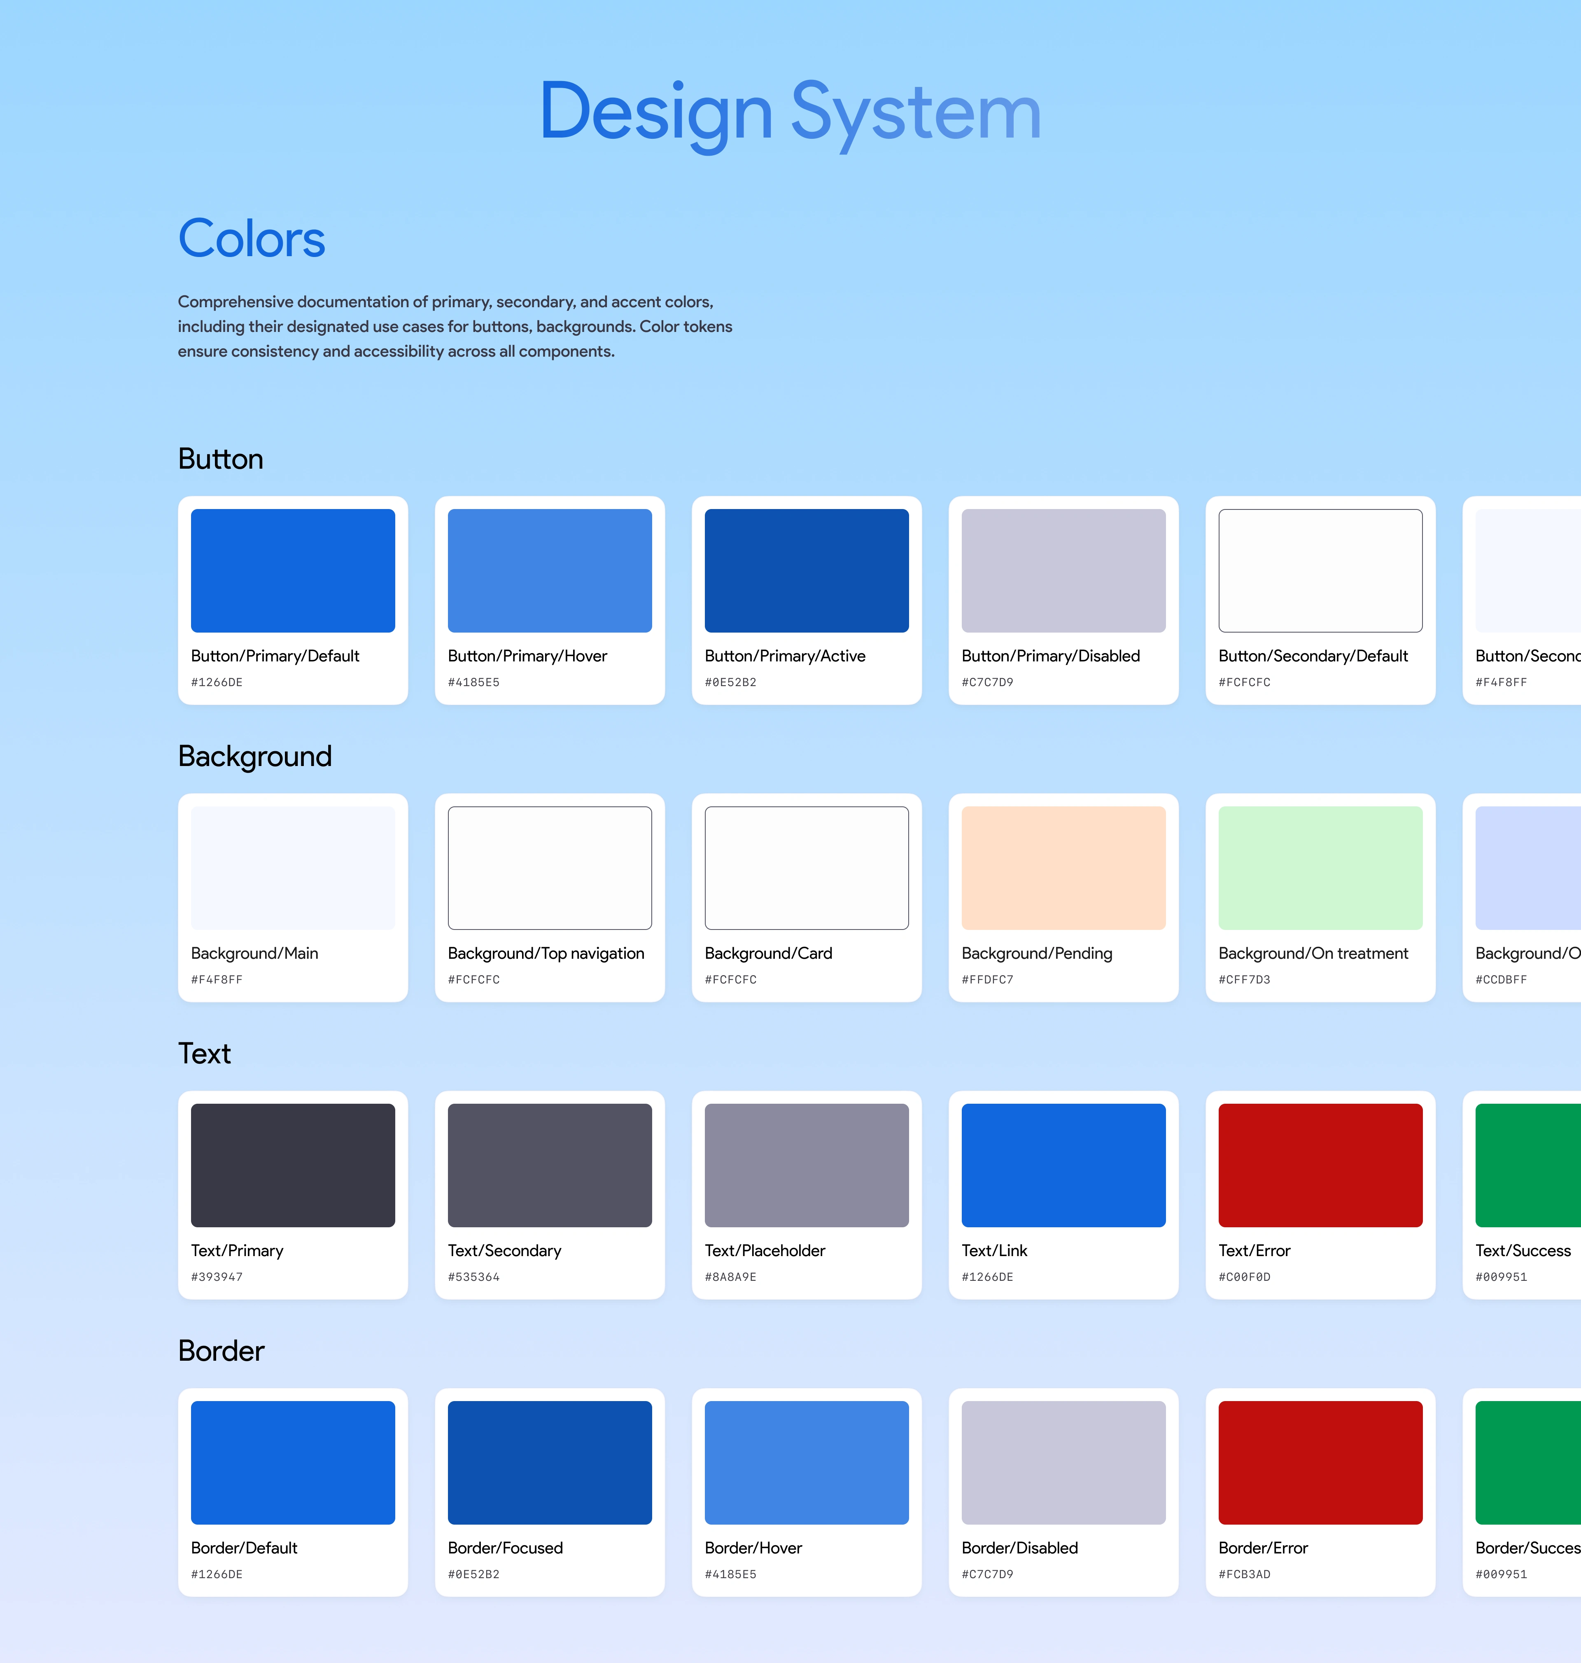The height and width of the screenshot is (1663, 1581).
Task: Select the Background/Main color swatch
Action: [x=292, y=868]
